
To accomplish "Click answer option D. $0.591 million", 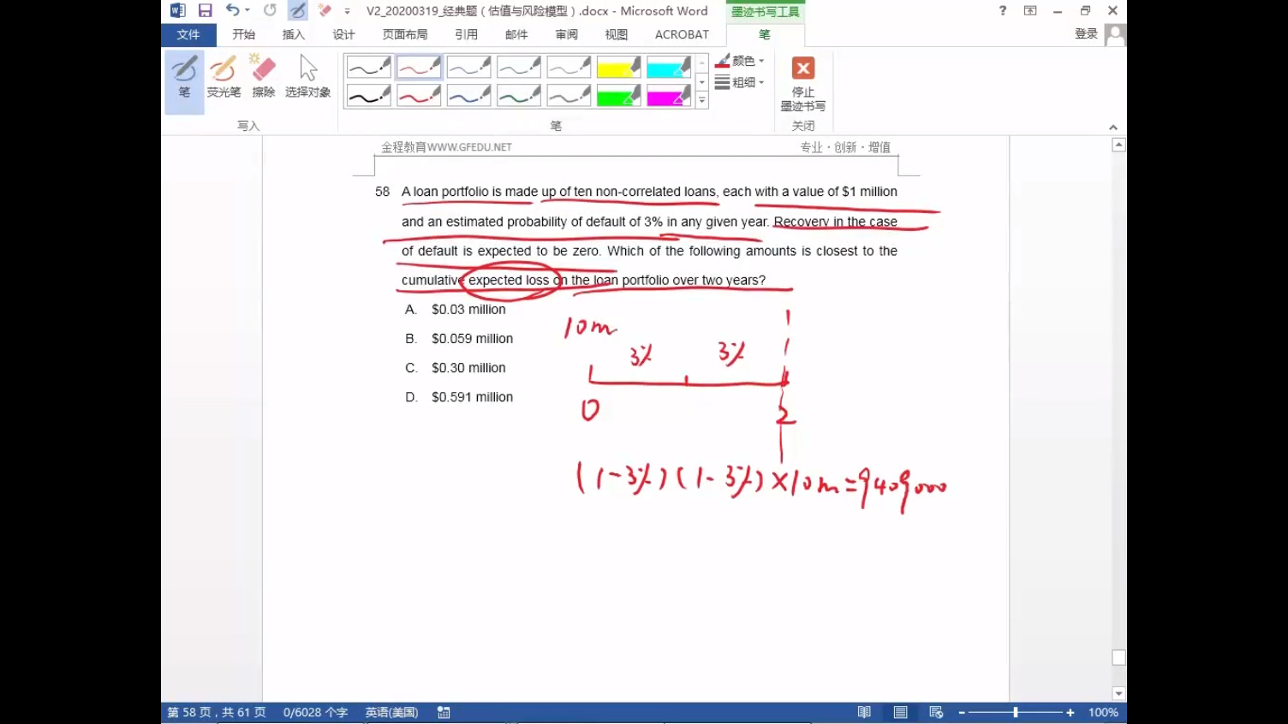I will (459, 397).
